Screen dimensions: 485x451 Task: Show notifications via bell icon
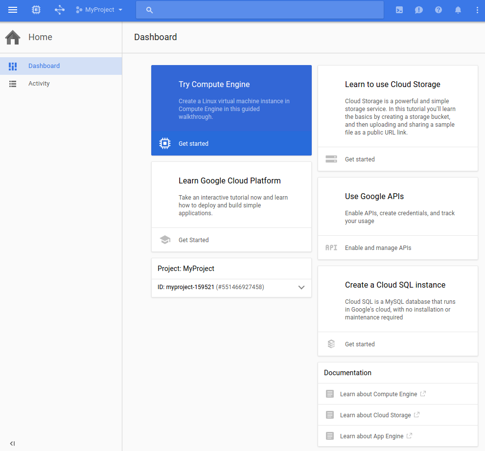click(458, 10)
